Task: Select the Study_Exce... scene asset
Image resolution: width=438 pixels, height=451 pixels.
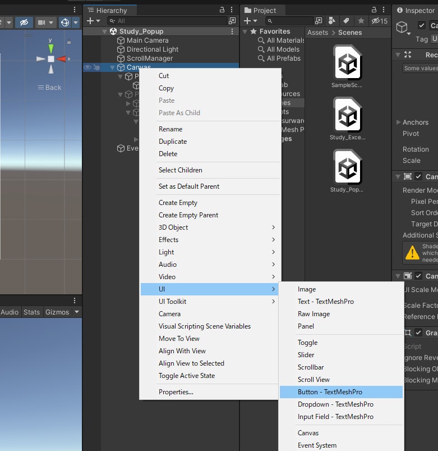Action: pyautogui.click(x=347, y=119)
